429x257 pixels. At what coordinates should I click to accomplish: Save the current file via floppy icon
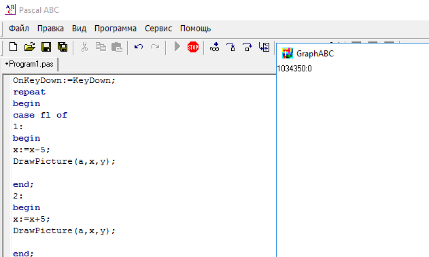pyautogui.click(x=46, y=47)
